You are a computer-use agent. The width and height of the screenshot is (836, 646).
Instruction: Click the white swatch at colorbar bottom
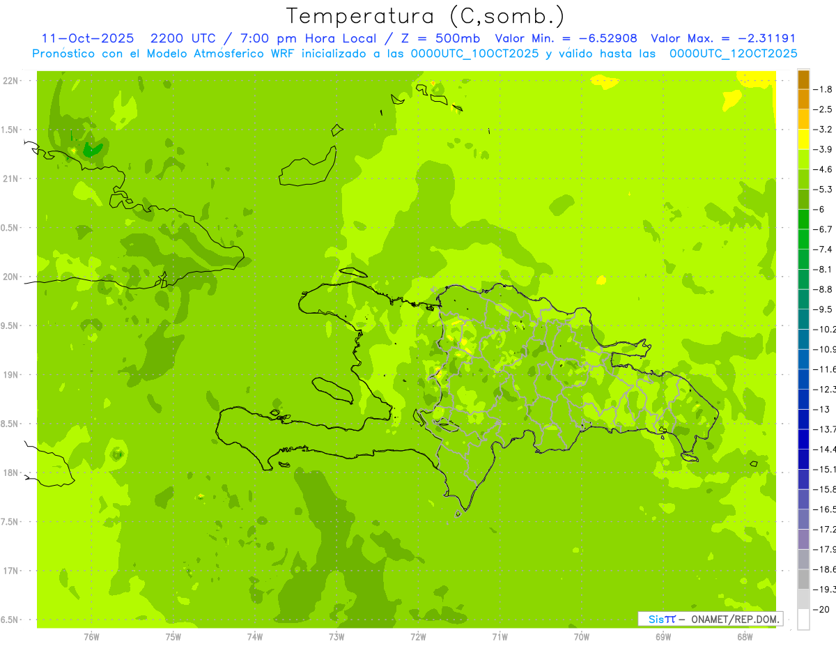pyautogui.click(x=803, y=619)
